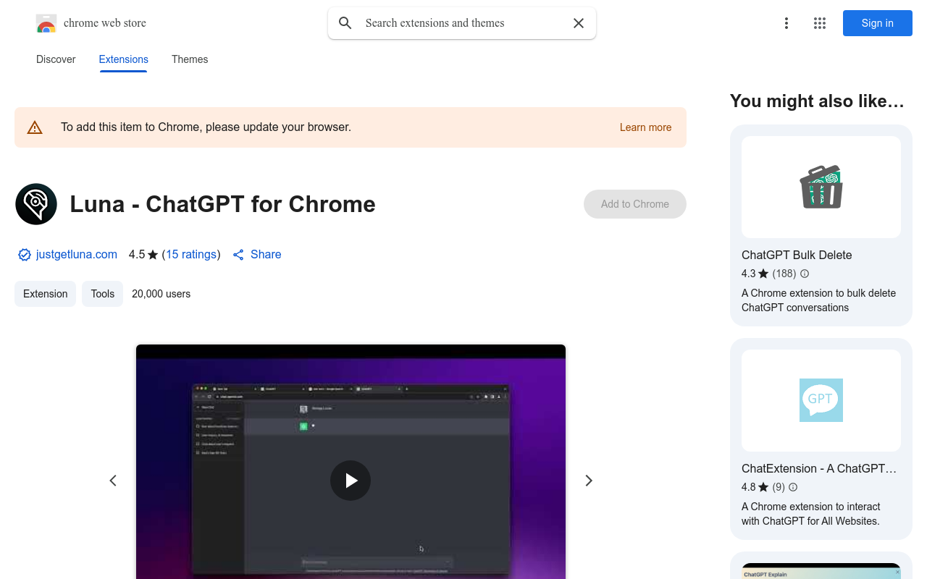The height and width of the screenshot is (579, 927).
Task: Click the ChatGPT Bulk Delete description text
Action: pos(819,300)
